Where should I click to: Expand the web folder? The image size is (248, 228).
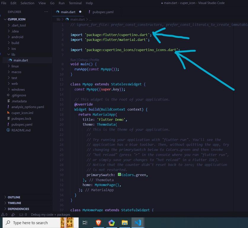[15, 84]
